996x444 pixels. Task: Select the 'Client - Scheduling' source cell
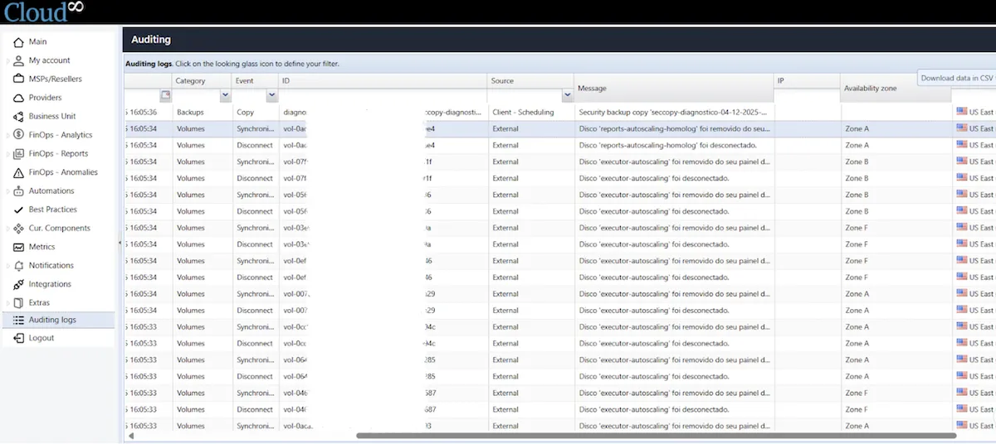pyautogui.click(x=531, y=112)
